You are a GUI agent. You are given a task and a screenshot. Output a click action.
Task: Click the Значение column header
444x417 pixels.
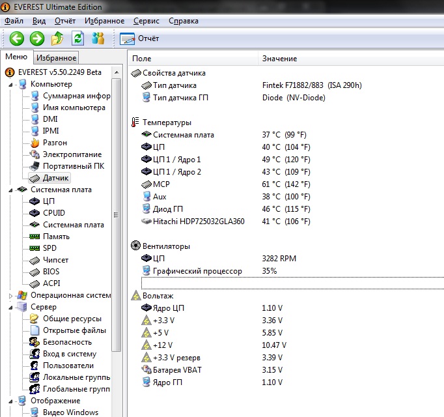[279, 59]
